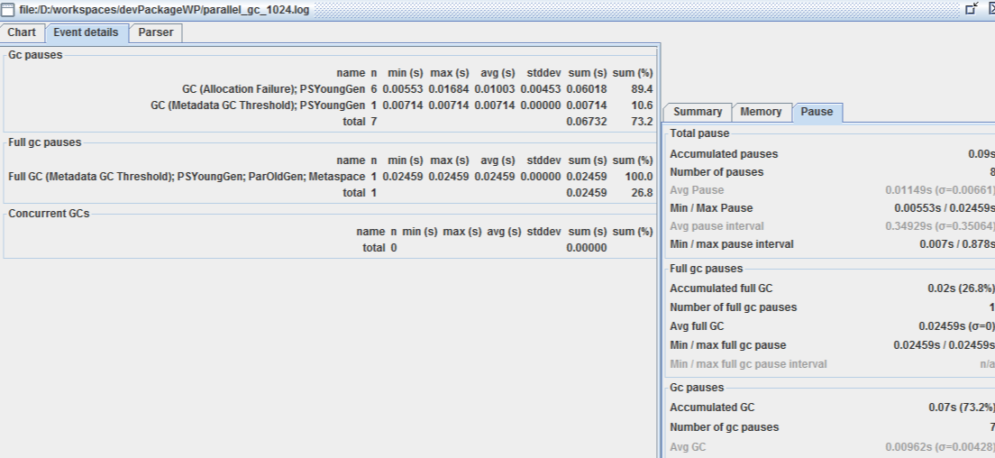Click the Full gc pauses heading in left panel
The height and width of the screenshot is (458, 995).
[x=44, y=142]
